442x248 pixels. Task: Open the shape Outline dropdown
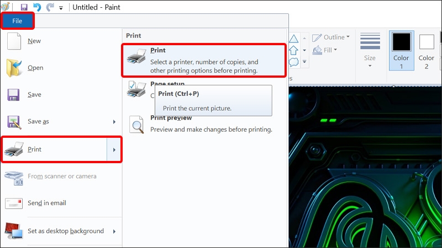tap(330, 37)
